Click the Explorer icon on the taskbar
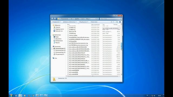 point(20,96)
